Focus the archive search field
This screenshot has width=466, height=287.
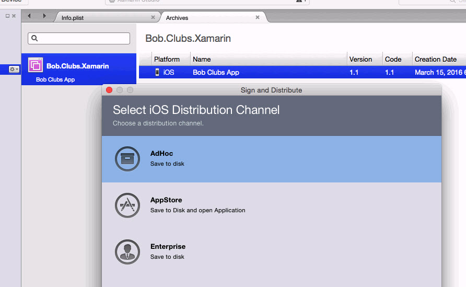coord(79,38)
